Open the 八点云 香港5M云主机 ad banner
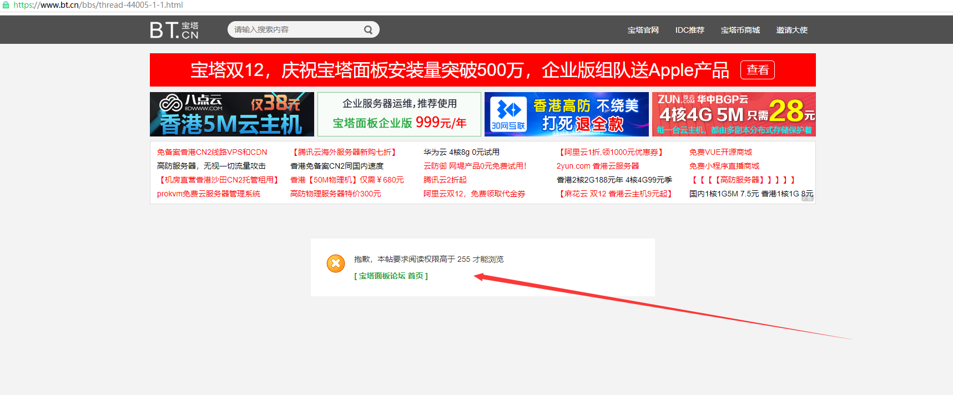Screen dimensions: 953x395 tap(232, 114)
